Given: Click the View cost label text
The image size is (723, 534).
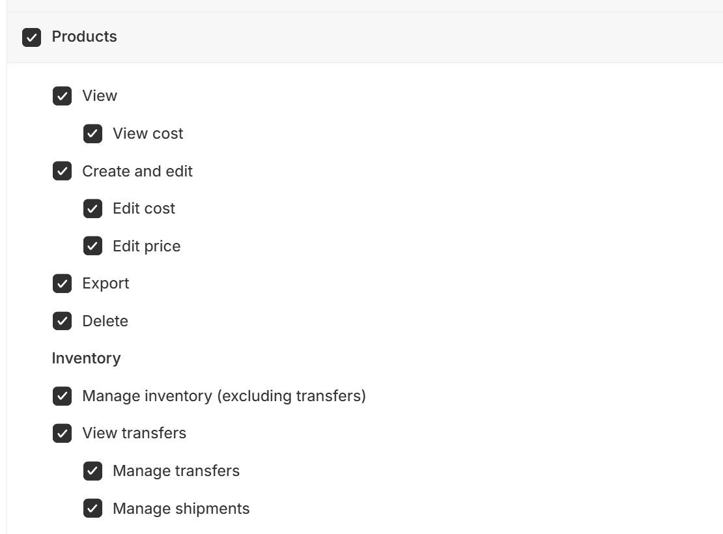Looking at the screenshot, I should 148,133.
